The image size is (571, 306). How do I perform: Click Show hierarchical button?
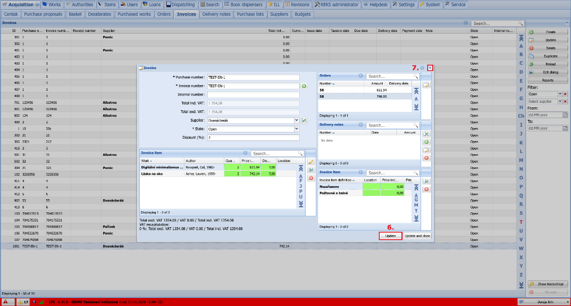(x=548, y=284)
